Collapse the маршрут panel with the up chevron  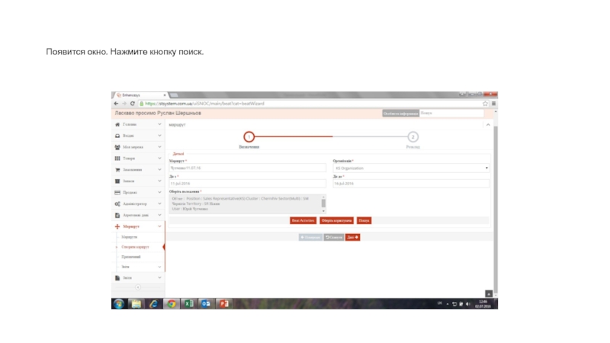(x=488, y=125)
